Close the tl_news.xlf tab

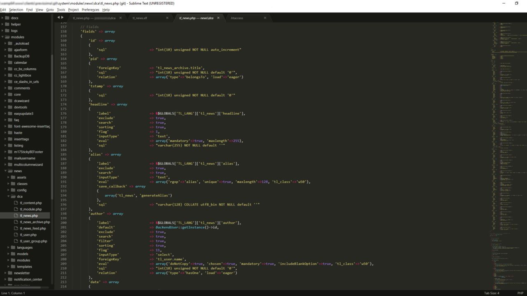pos(167,18)
